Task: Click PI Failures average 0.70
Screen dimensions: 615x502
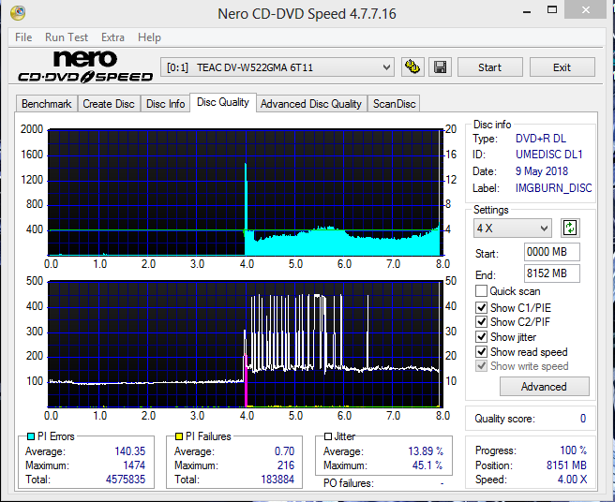Action: point(284,451)
